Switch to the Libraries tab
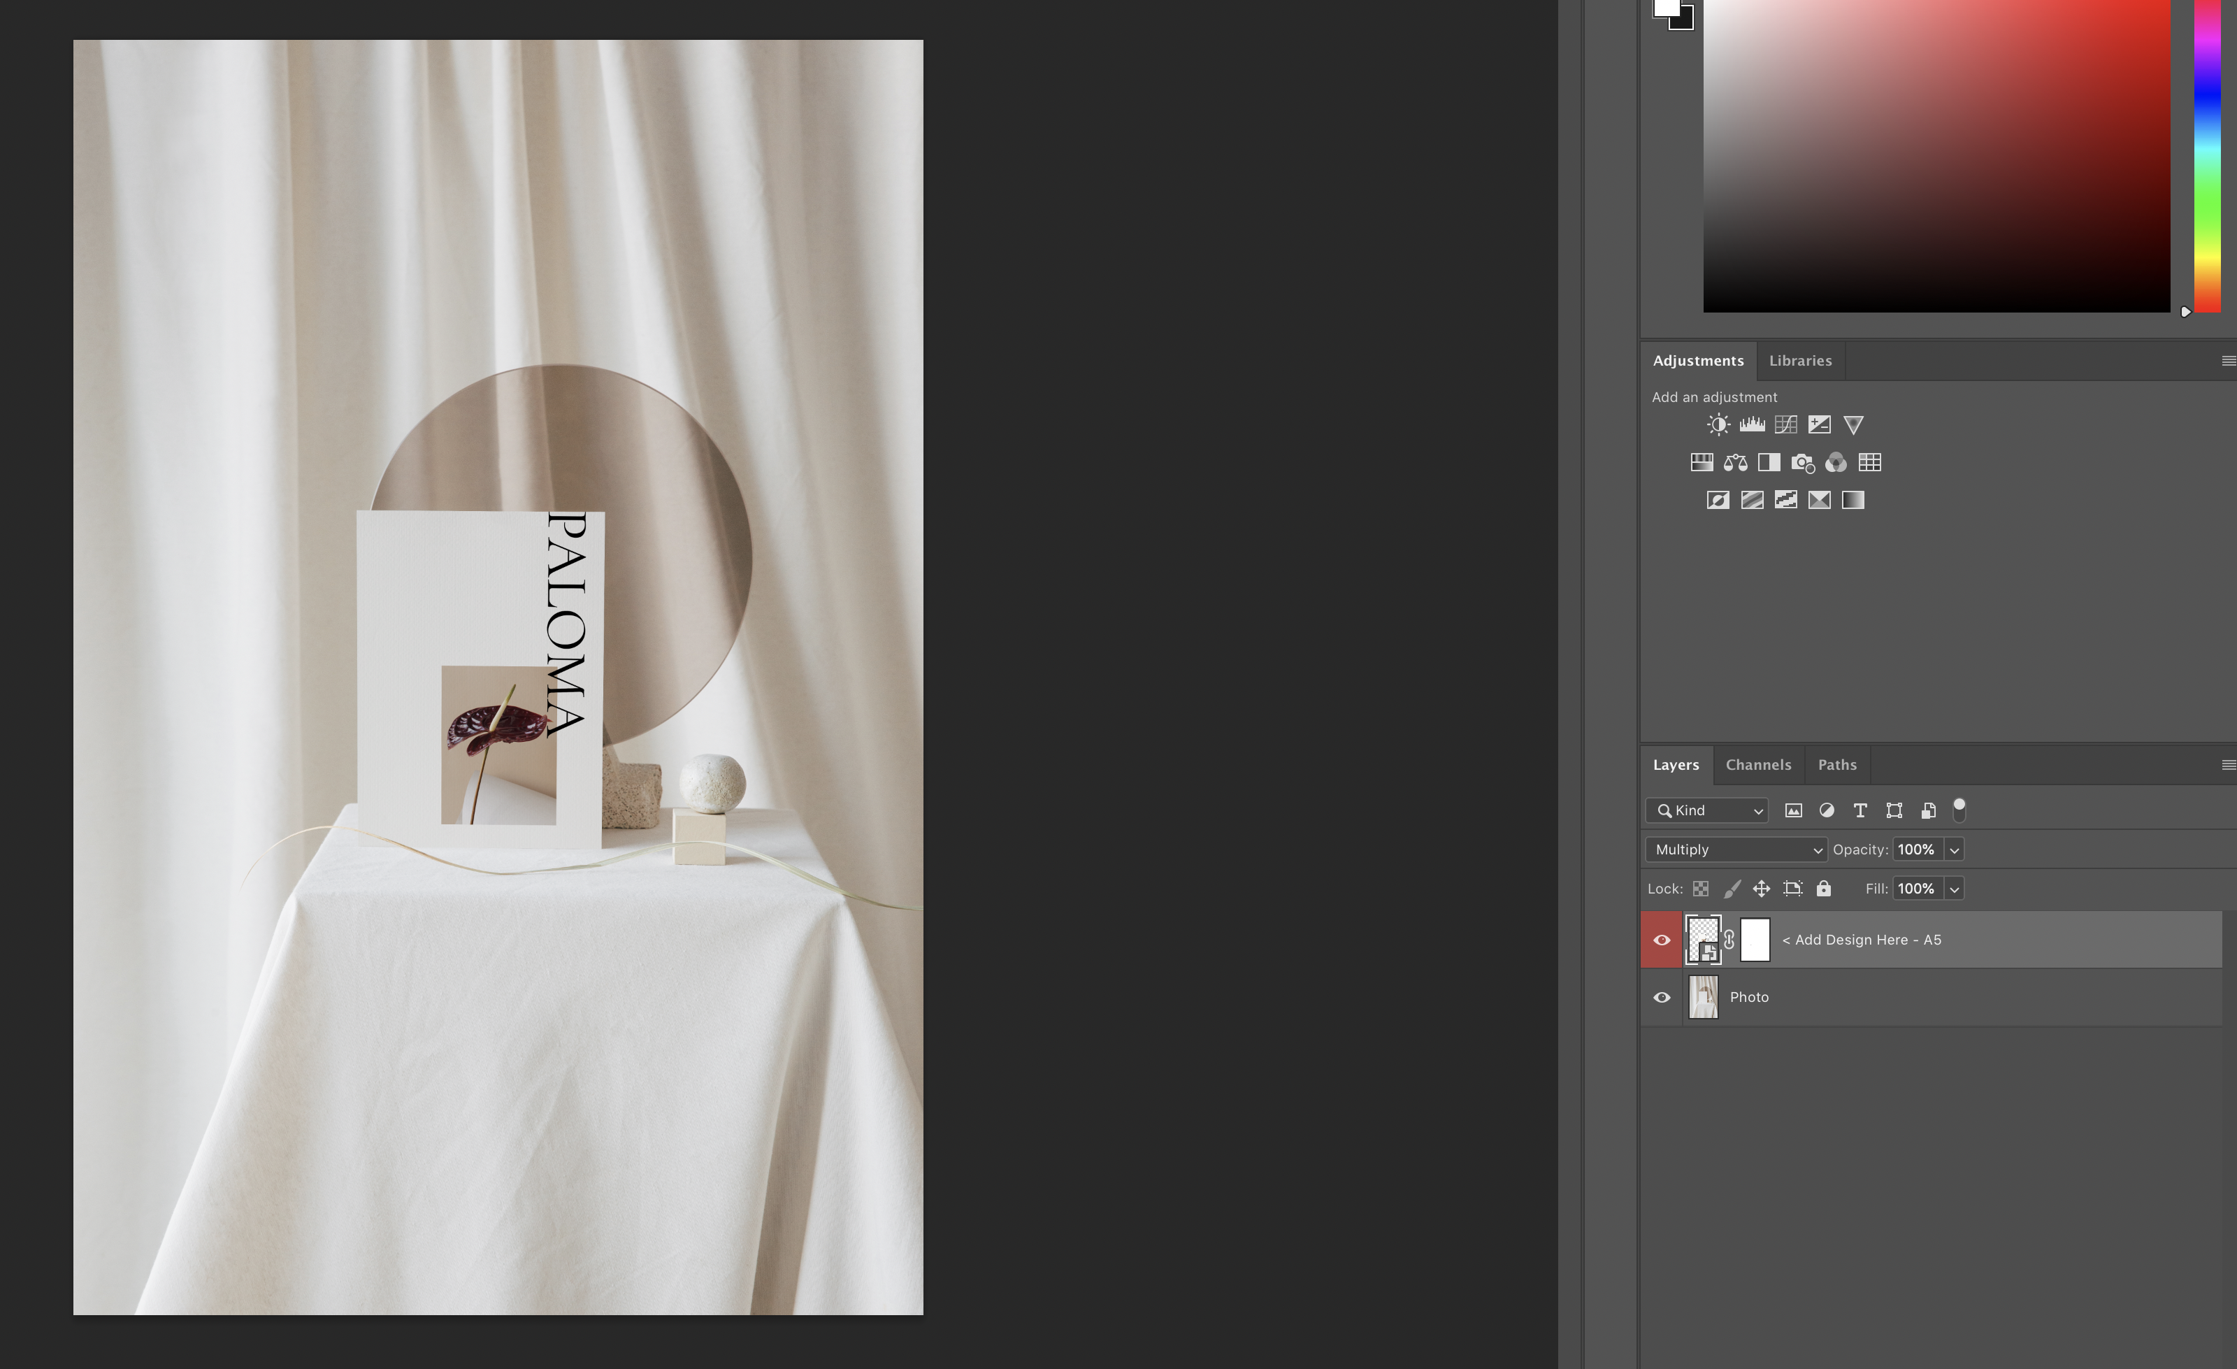The height and width of the screenshot is (1369, 2237). (1799, 361)
